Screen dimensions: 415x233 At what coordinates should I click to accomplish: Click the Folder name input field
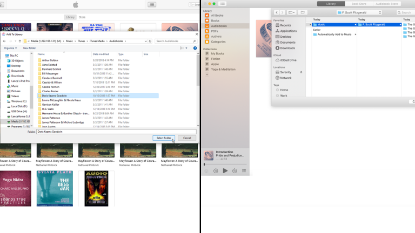tap(116, 132)
